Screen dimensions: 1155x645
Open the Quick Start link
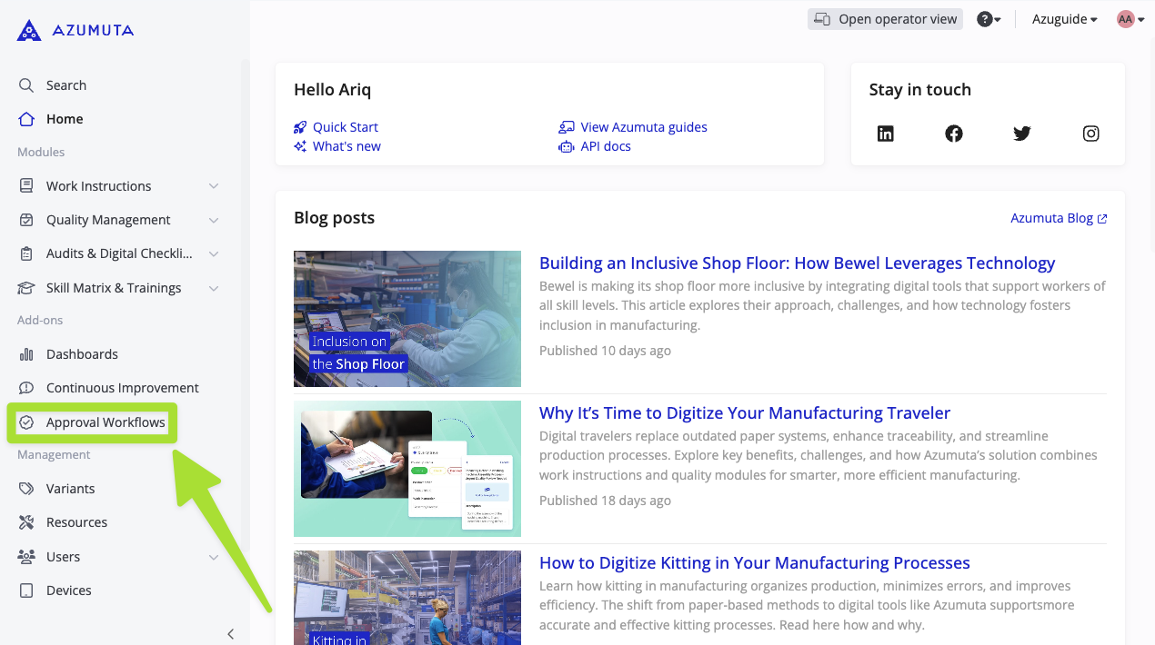click(345, 127)
